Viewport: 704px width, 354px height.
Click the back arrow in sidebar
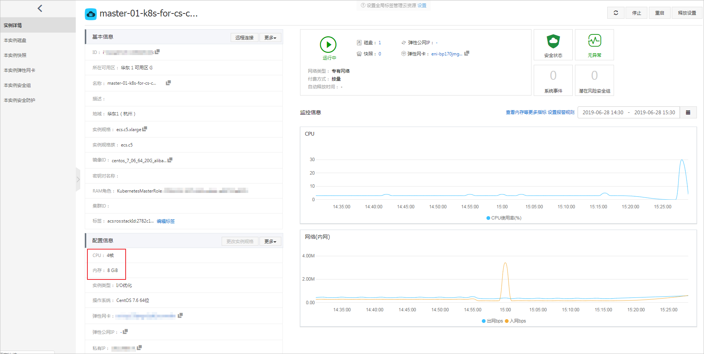coord(40,8)
